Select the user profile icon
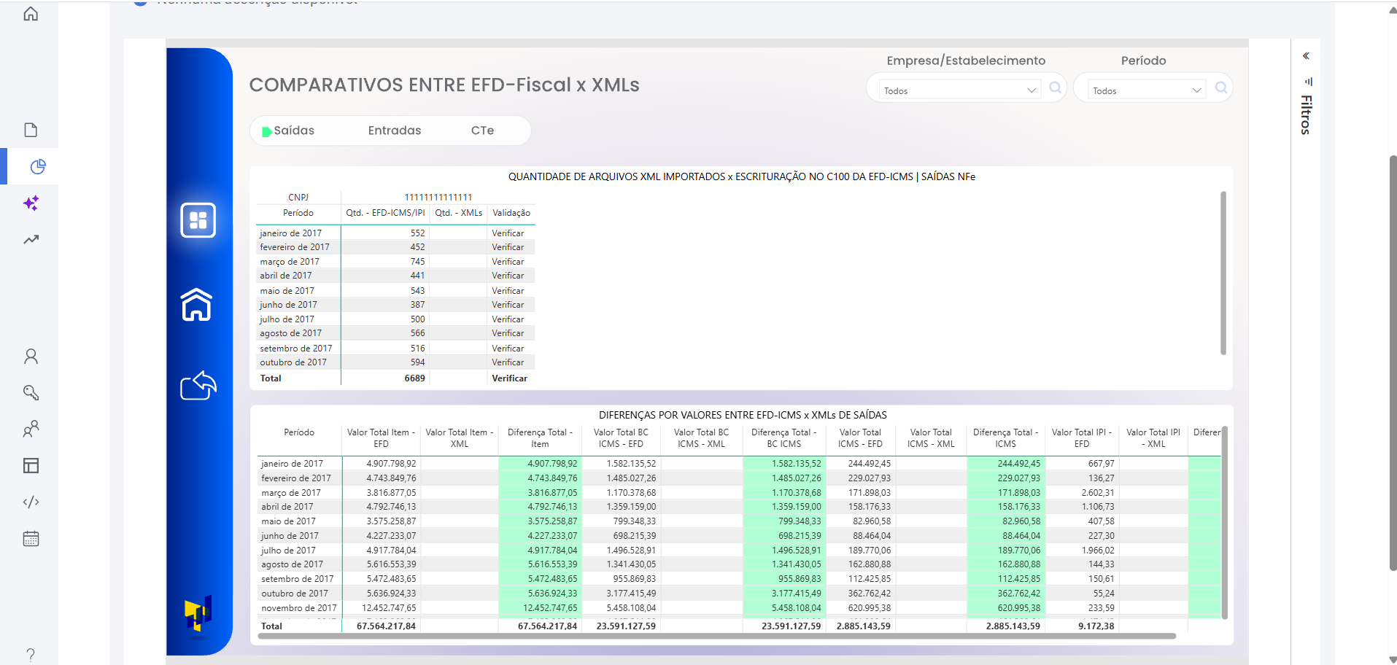The height and width of the screenshot is (665, 1397). 30,355
